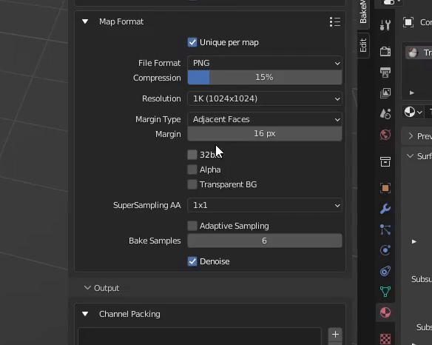
Task: Add a new Channel Packing entry
Action: pyautogui.click(x=335, y=335)
